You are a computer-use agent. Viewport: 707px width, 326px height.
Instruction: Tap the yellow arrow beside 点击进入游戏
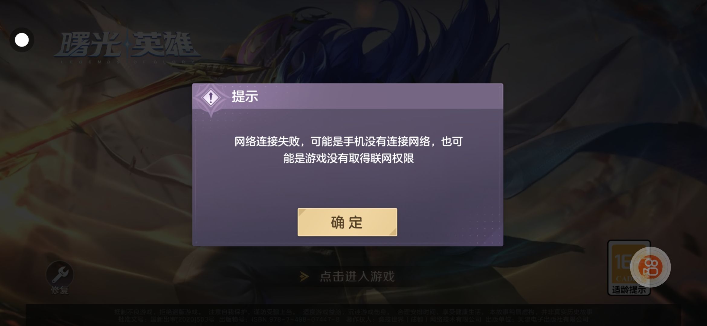pyautogui.click(x=304, y=276)
